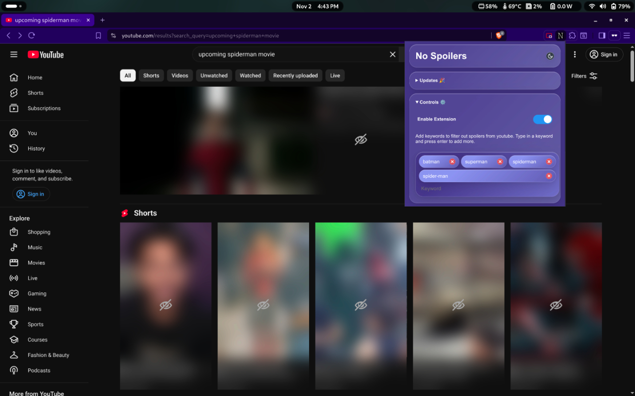Click the browser address bar URL

click(x=200, y=36)
